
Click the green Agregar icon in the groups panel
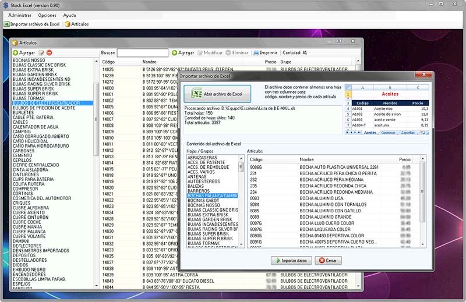[x=16, y=52]
